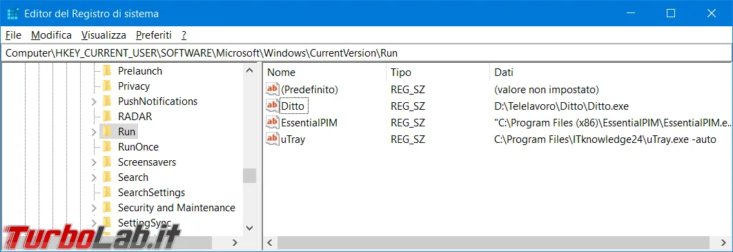
Task: Click the registry path address bar
Action: pyautogui.click(x=366, y=53)
